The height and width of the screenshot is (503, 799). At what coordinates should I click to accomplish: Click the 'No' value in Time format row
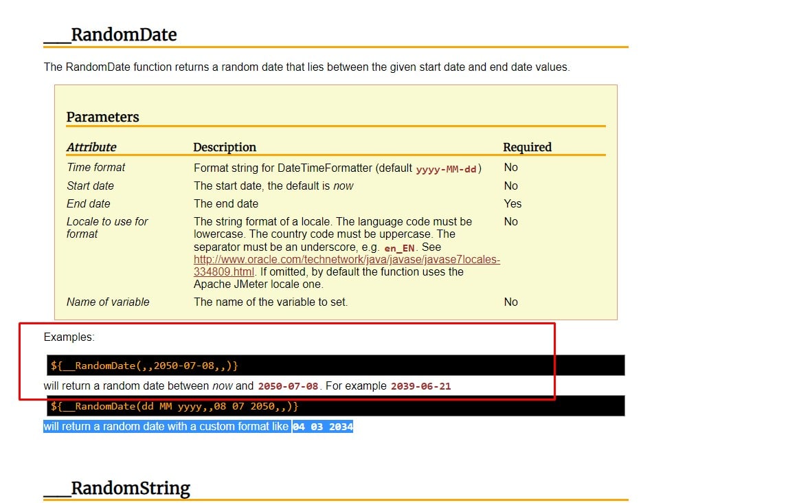click(x=510, y=167)
